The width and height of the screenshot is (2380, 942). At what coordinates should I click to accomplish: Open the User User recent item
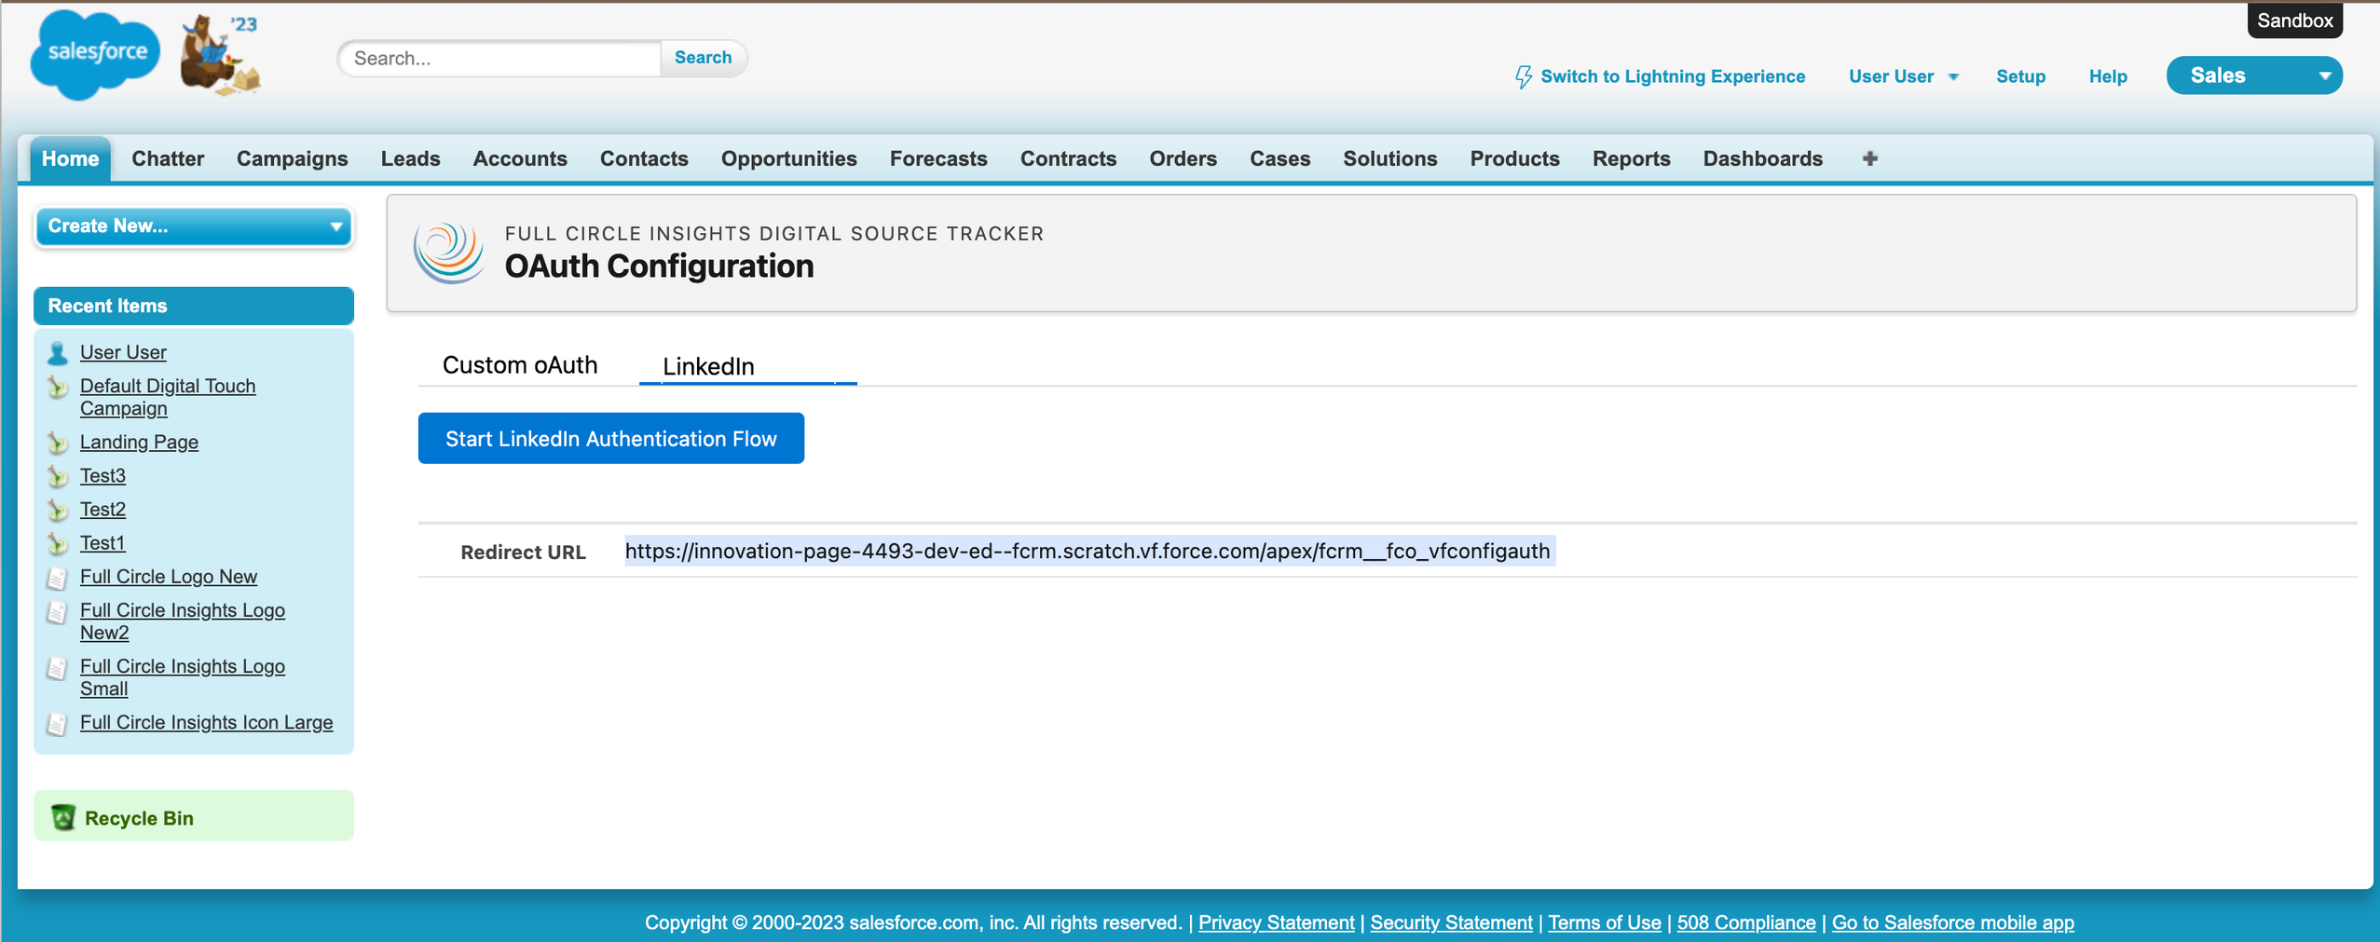[123, 352]
